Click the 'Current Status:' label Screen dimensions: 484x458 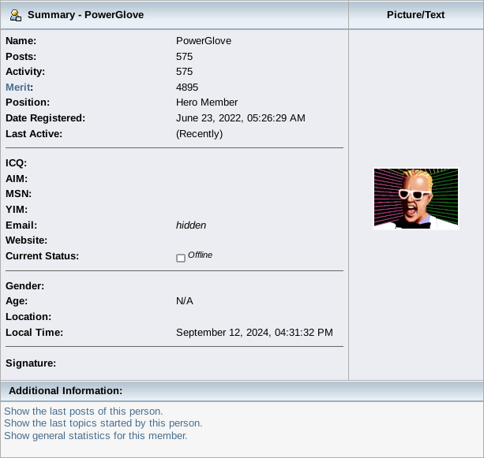43,256
